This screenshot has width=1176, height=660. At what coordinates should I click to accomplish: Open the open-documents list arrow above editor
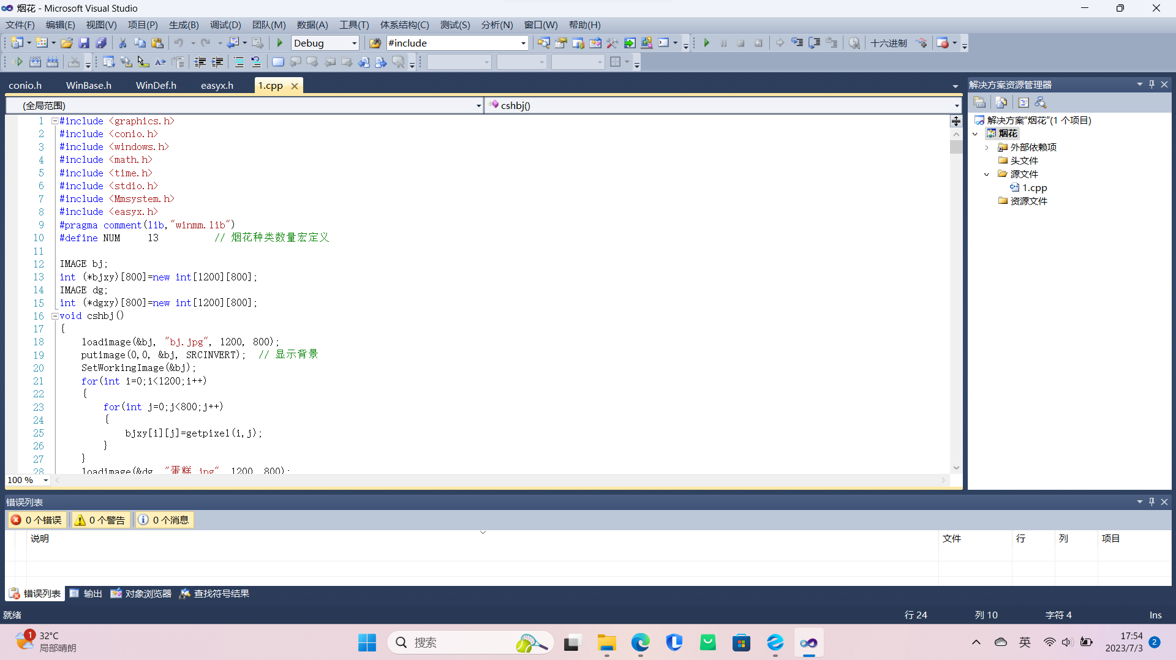[956, 86]
